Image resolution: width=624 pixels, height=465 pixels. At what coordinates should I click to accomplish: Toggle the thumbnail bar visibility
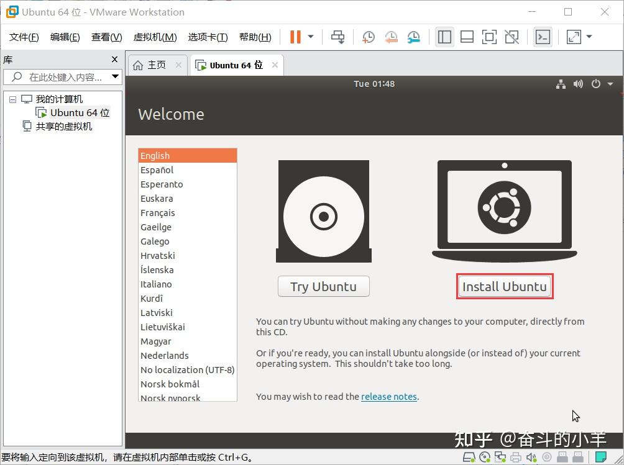click(467, 37)
